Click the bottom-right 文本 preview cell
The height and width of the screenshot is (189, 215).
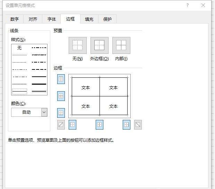pos(113,106)
